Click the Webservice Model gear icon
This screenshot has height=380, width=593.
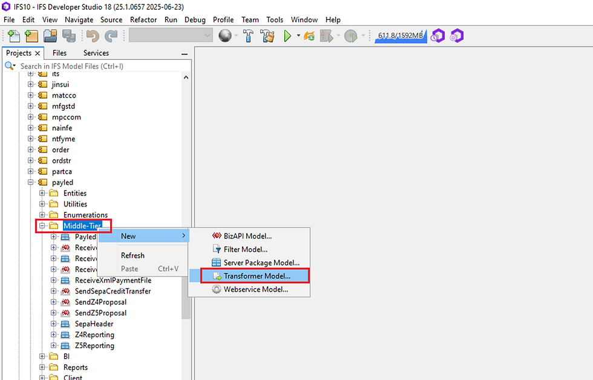pyautogui.click(x=217, y=289)
